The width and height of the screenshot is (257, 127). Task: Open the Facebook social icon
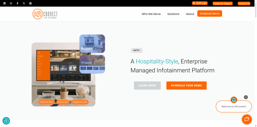pyautogui.click(x=17, y=3)
